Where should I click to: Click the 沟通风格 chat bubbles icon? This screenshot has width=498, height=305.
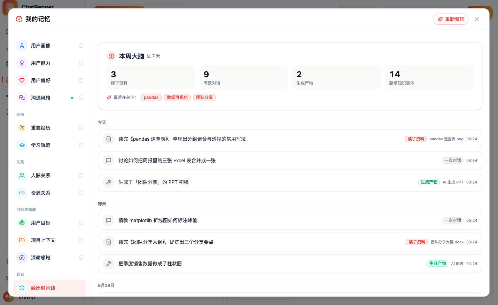(x=22, y=98)
